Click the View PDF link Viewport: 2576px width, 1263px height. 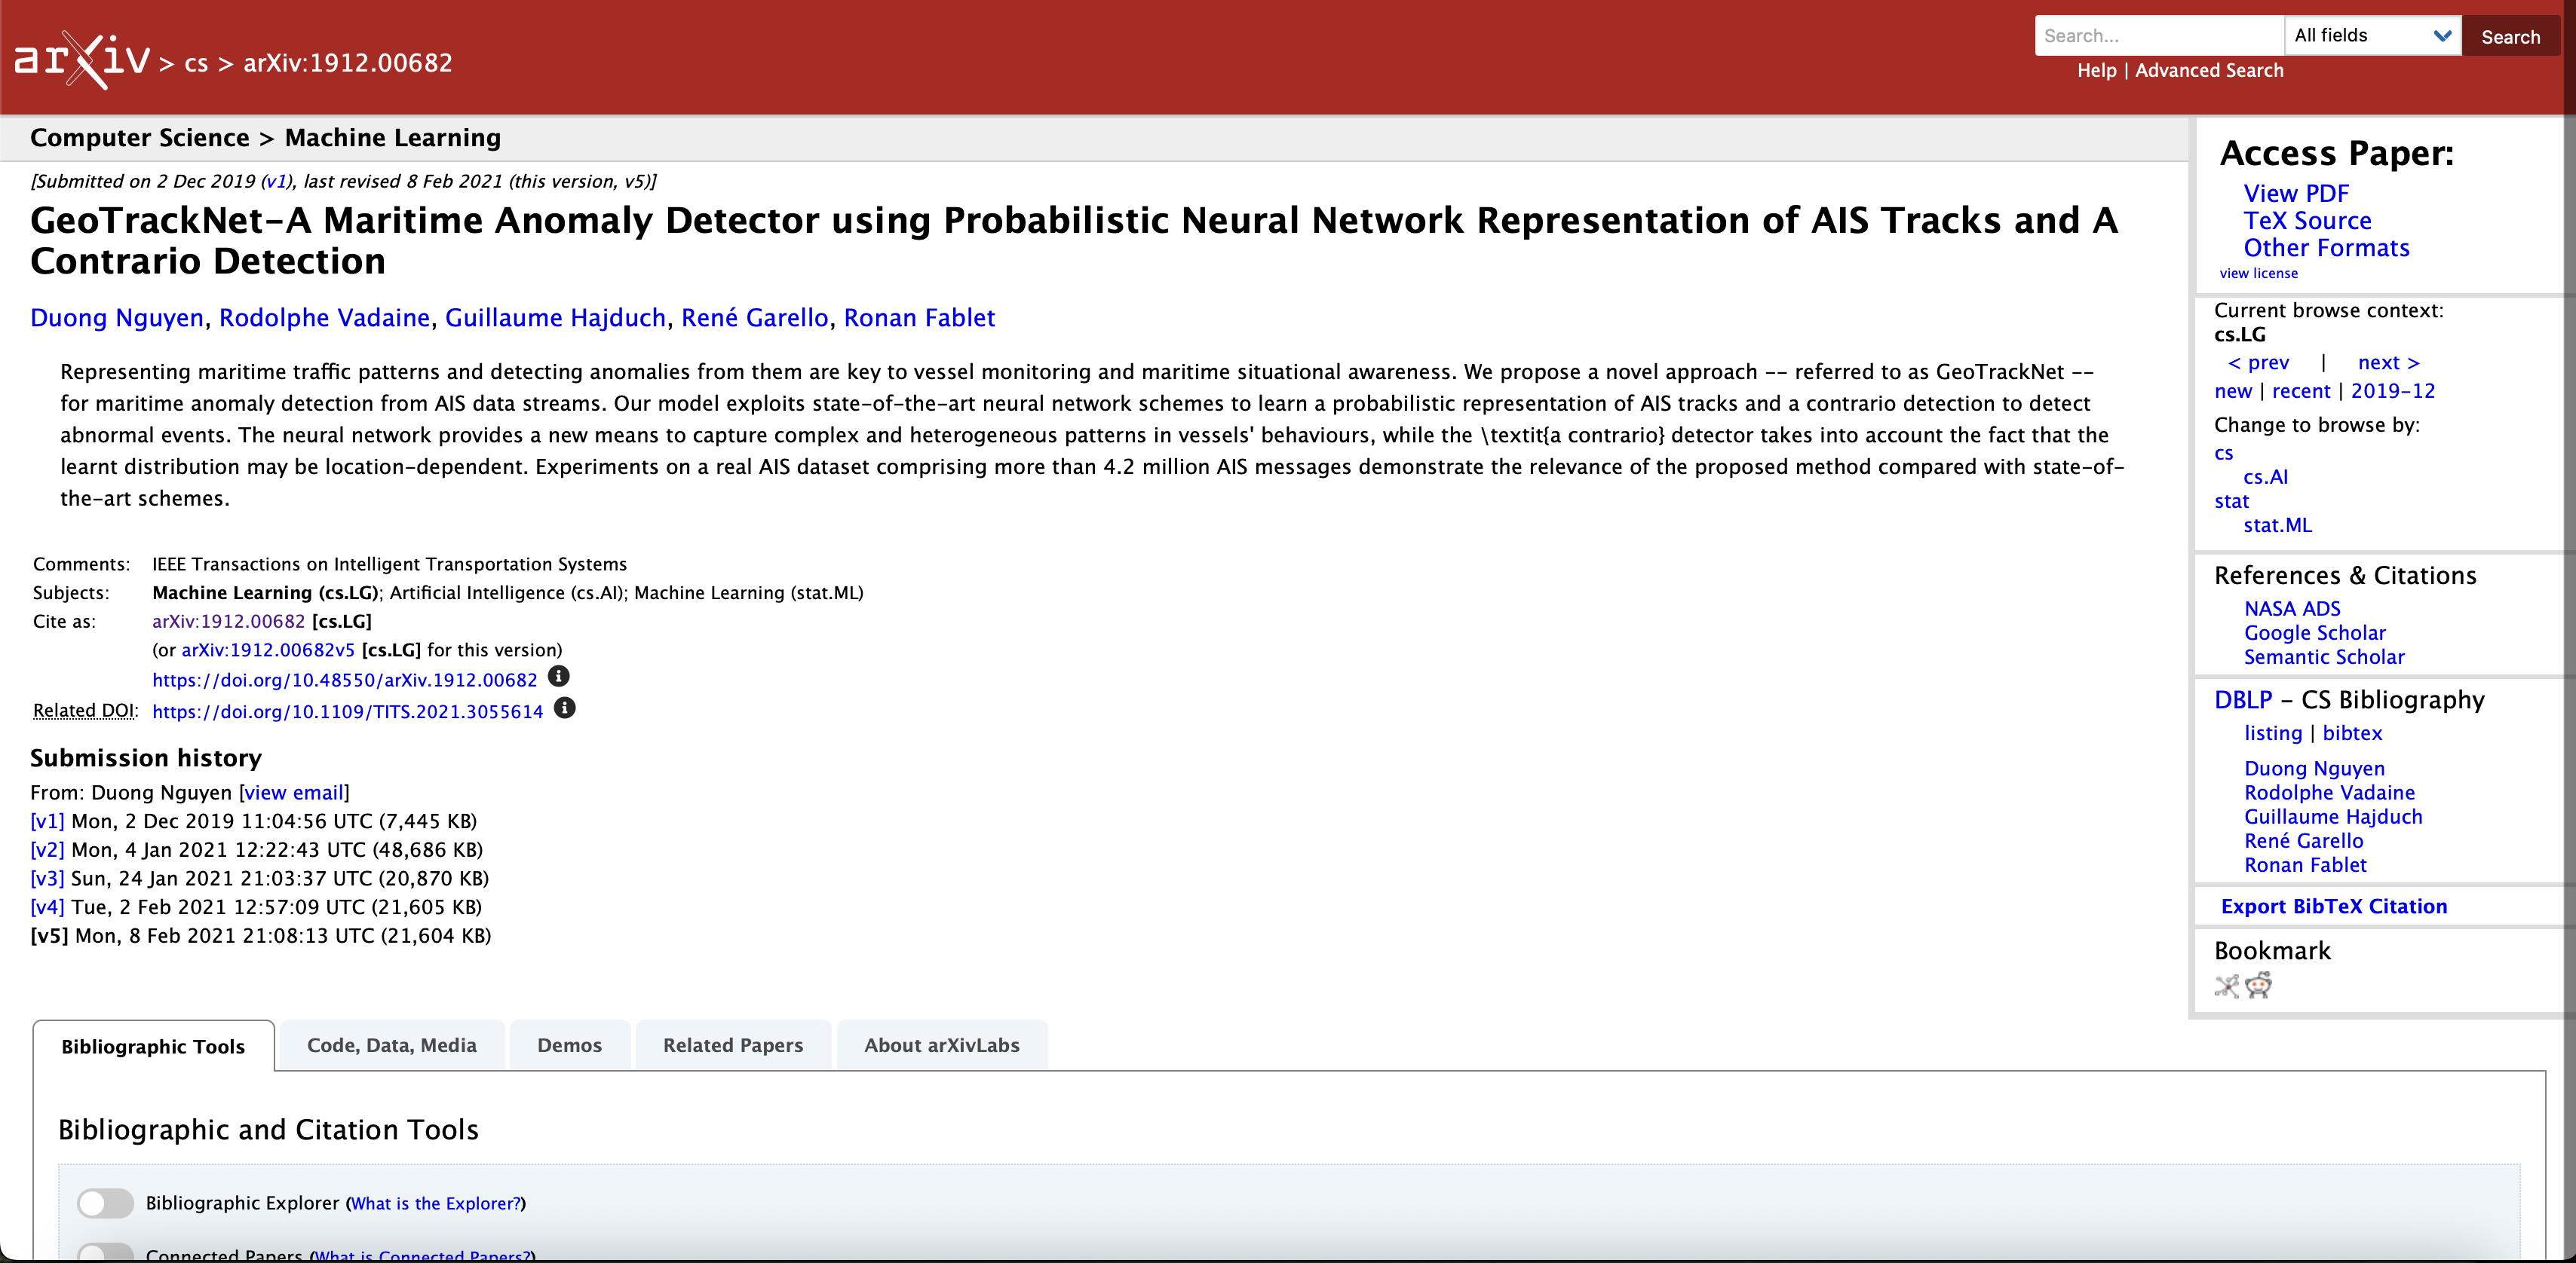coord(2295,193)
